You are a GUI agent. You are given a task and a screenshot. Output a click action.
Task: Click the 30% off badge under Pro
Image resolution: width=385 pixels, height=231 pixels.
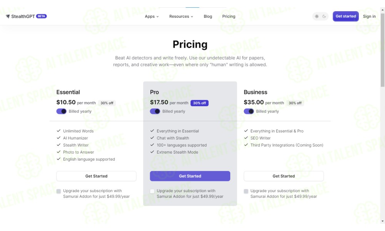click(x=199, y=103)
